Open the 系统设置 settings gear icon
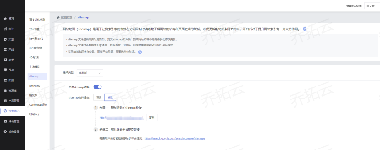 5,132
